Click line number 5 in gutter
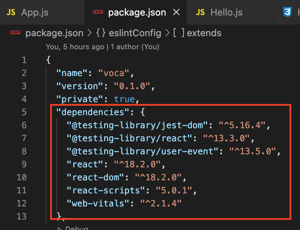Image resolution: width=300 pixels, height=230 pixels. 24,112
